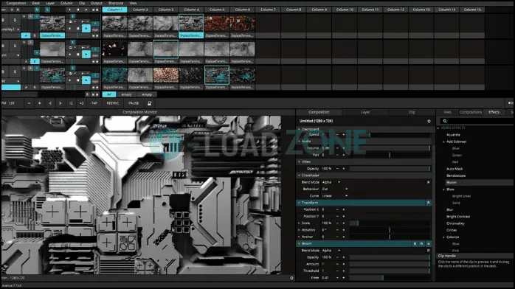Expand the Scale parameter

(300, 223)
